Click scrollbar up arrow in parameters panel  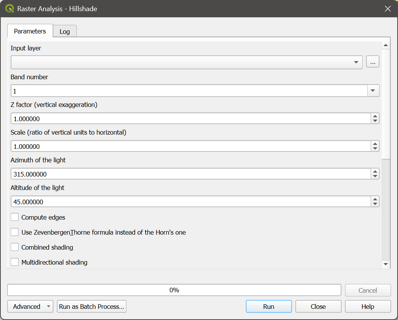[x=386, y=45]
